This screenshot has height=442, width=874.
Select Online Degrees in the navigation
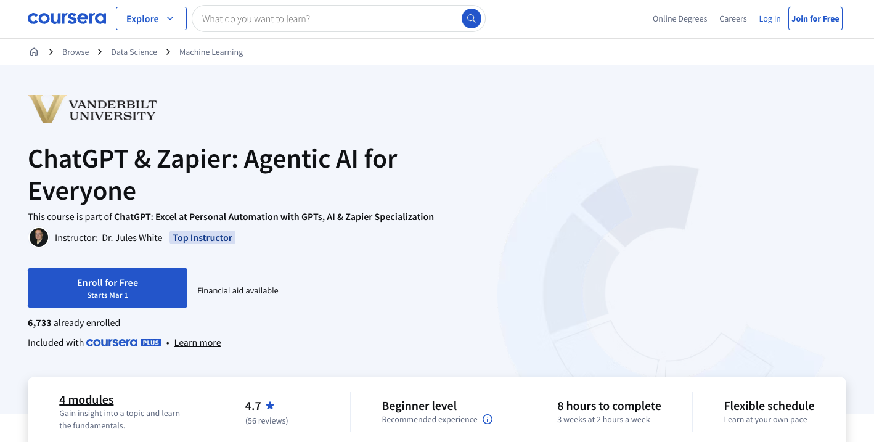coord(680,18)
